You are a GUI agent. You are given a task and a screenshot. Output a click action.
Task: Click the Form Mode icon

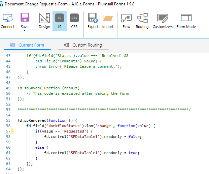pos(186,18)
